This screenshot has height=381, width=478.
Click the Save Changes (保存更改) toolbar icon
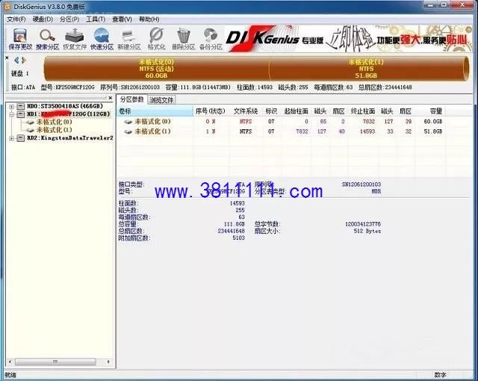[x=20, y=36]
